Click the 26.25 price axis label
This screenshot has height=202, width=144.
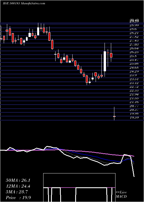point(134,52)
